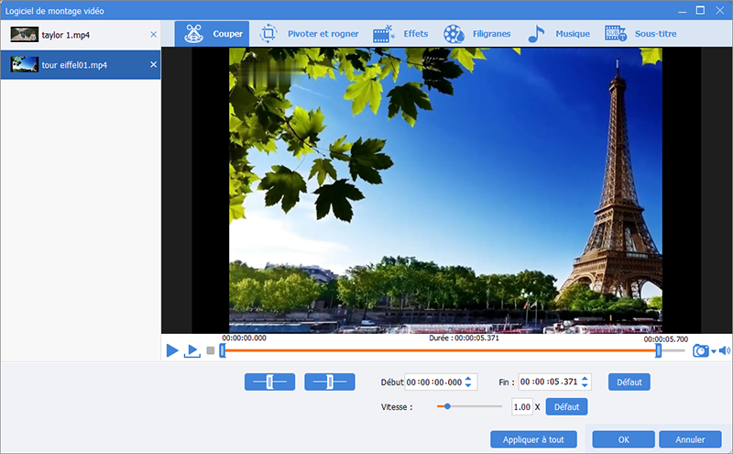Screen dimensions: 733x454
Task: Select tour eiffel01.mp4 in file list
Action: (x=81, y=64)
